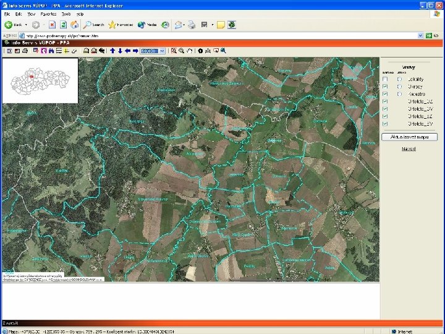Open the Mail button dropdown arrow
This screenshot has width=445, height=334.
coord(184,25)
